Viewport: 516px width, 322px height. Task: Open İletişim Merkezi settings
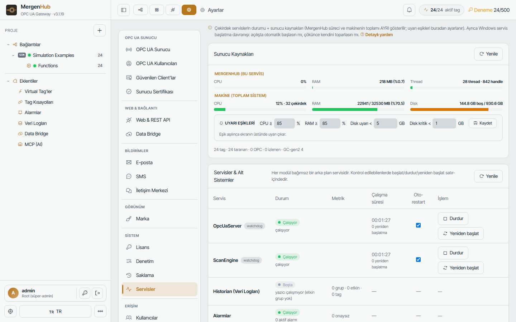tap(159, 190)
